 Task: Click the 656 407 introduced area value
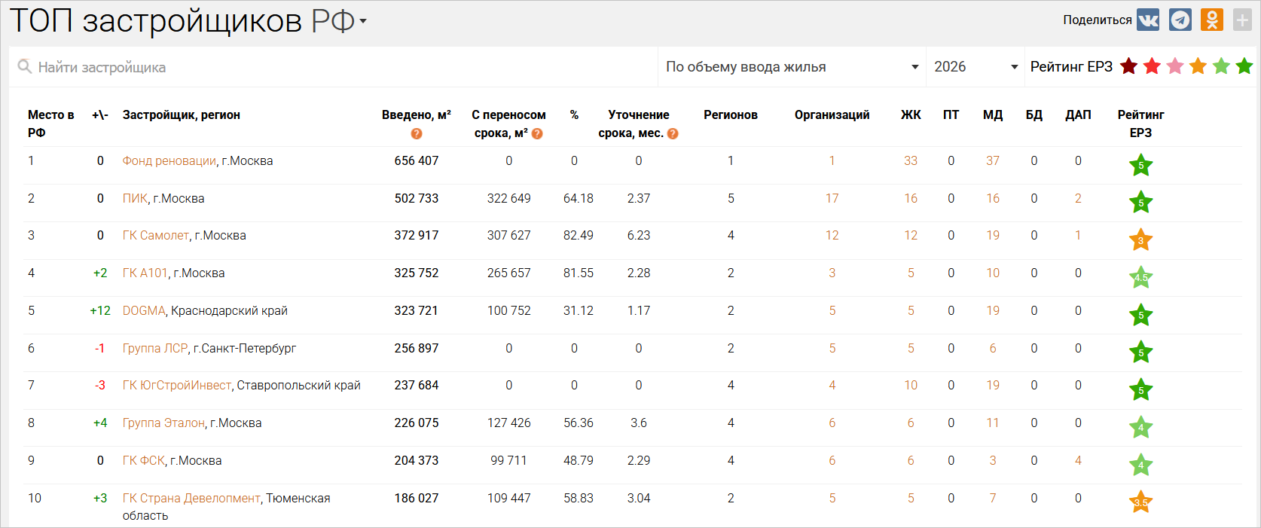click(x=417, y=160)
